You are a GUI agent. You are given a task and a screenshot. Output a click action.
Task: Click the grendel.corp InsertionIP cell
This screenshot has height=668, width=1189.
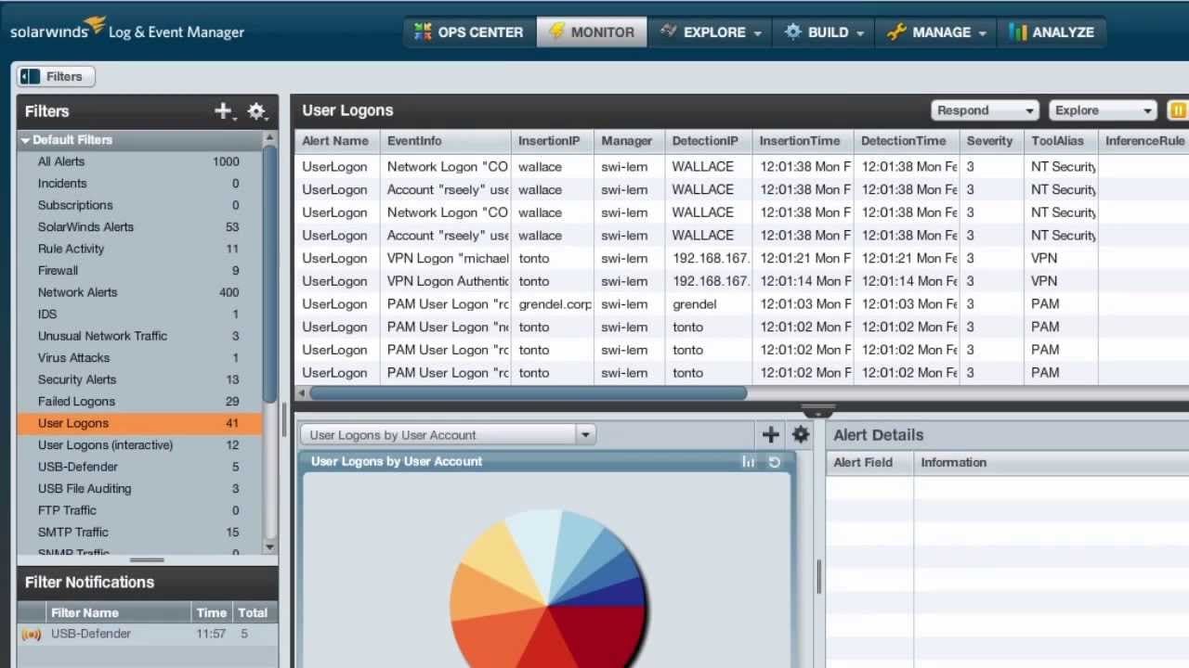(553, 304)
